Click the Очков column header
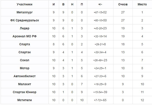The width and height of the screenshot is (152, 105). point(123,4)
